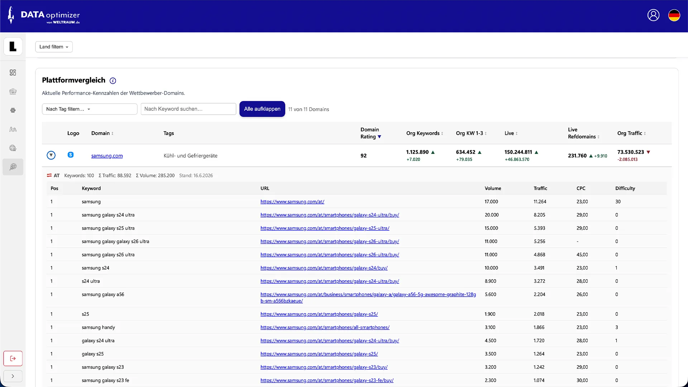The width and height of the screenshot is (688, 387).
Task: Click the Tags column header
Action: pos(169,133)
